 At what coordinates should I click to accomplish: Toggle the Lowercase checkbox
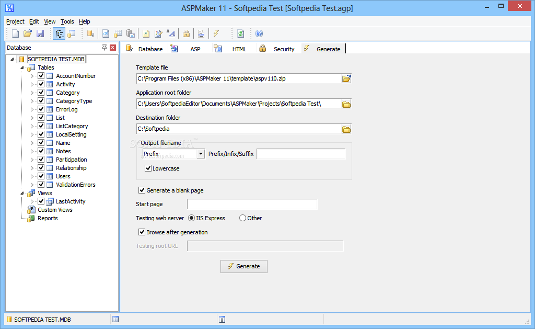pos(148,168)
